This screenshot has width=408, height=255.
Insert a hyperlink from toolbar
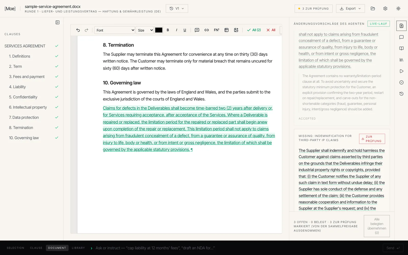207,30
